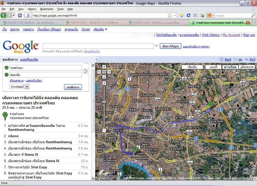Click the My Account link

click(231, 35)
